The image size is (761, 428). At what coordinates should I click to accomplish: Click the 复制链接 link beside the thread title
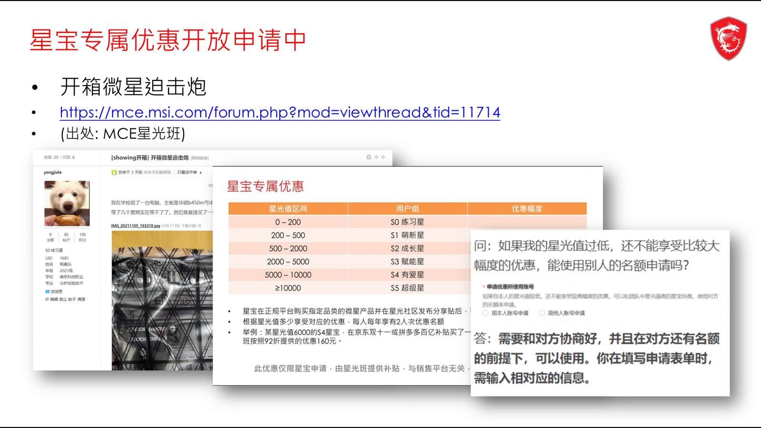[x=199, y=158]
